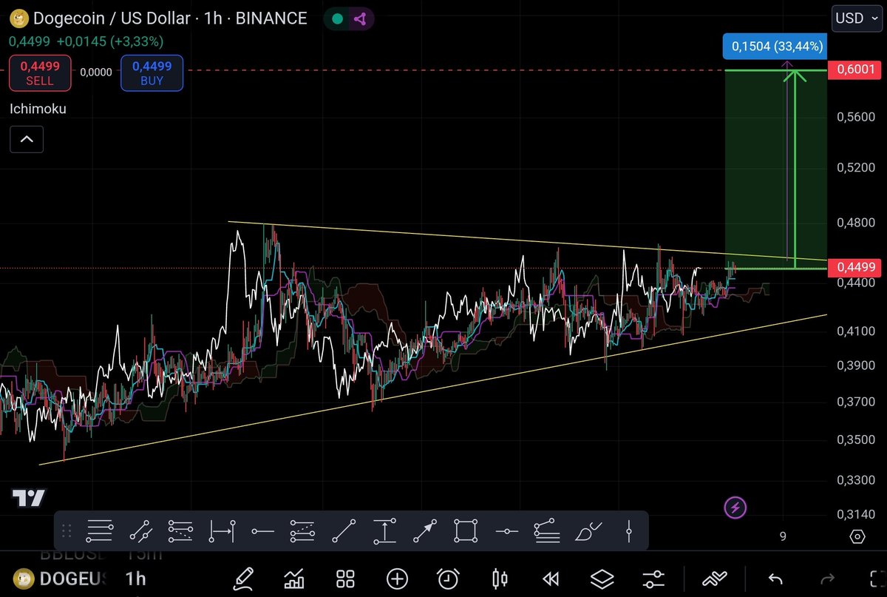Open the USD currency dropdown
Image resolution: width=887 pixels, height=597 pixels.
tap(856, 18)
